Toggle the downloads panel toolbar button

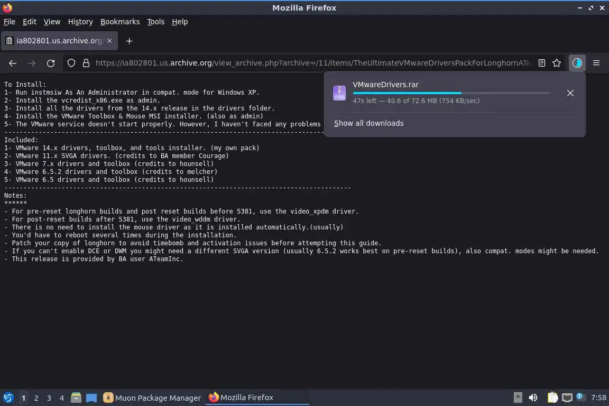tap(577, 63)
